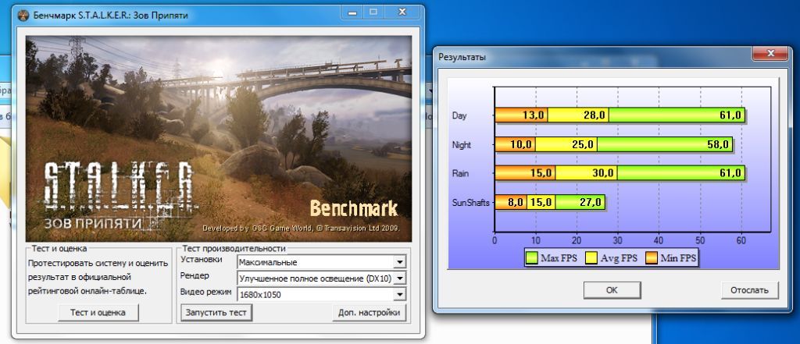
Task: Click the yellow Avg FPS legend swatch
Action: point(591,258)
